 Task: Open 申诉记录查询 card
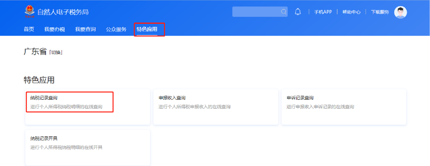(x=344, y=107)
